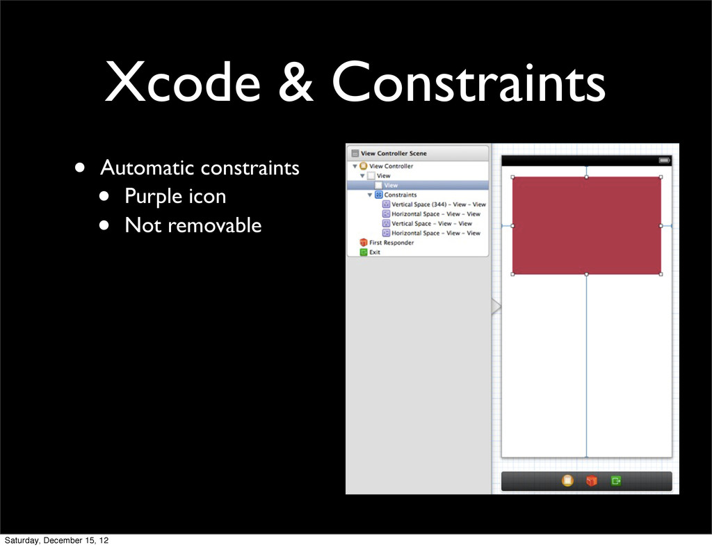Collapse the parent View disclosure triangle
The width and height of the screenshot is (712, 548).
pyautogui.click(x=362, y=176)
